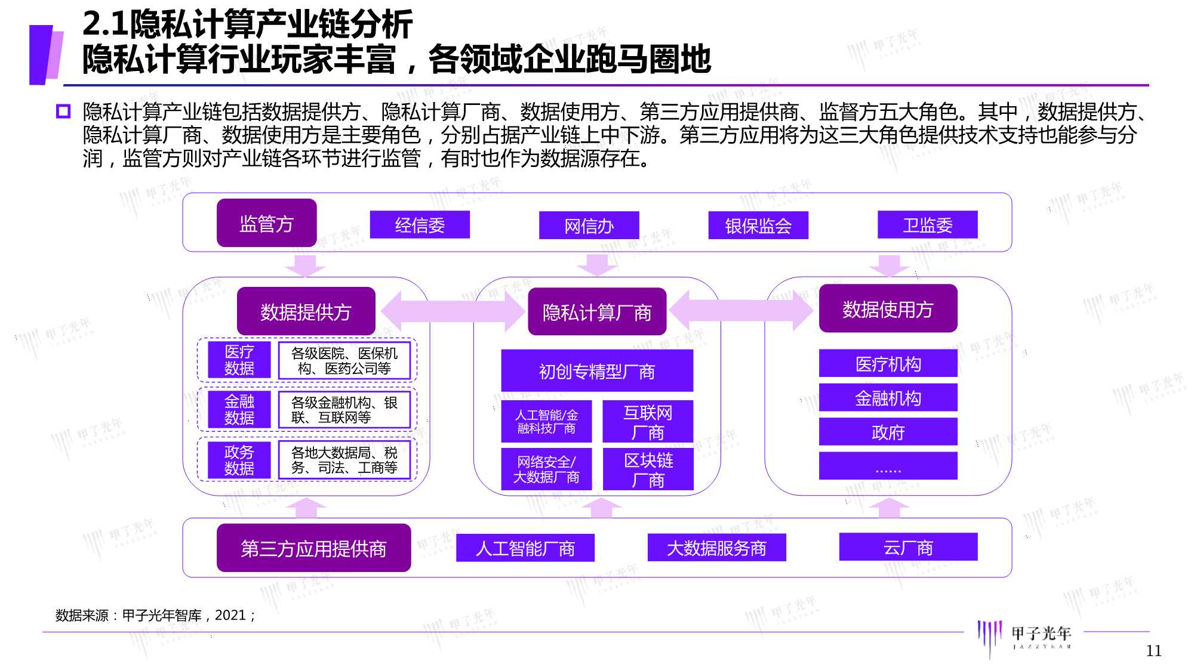The width and height of the screenshot is (1194, 671).
Task: Click the double arrow between 隐私计算厂商 and 数据使用方
Action: click(x=741, y=311)
